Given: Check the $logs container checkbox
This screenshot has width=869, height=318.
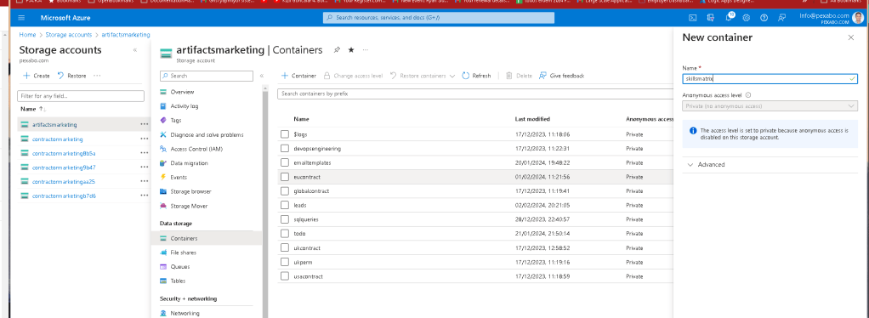Looking at the screenshot, I should [285, 134].
